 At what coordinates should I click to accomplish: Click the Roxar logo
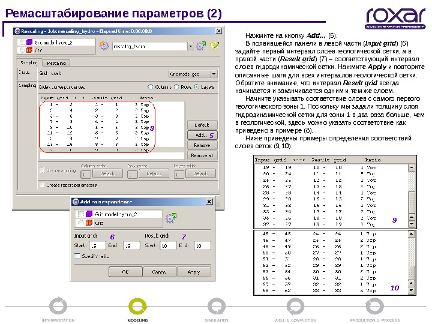396,18
